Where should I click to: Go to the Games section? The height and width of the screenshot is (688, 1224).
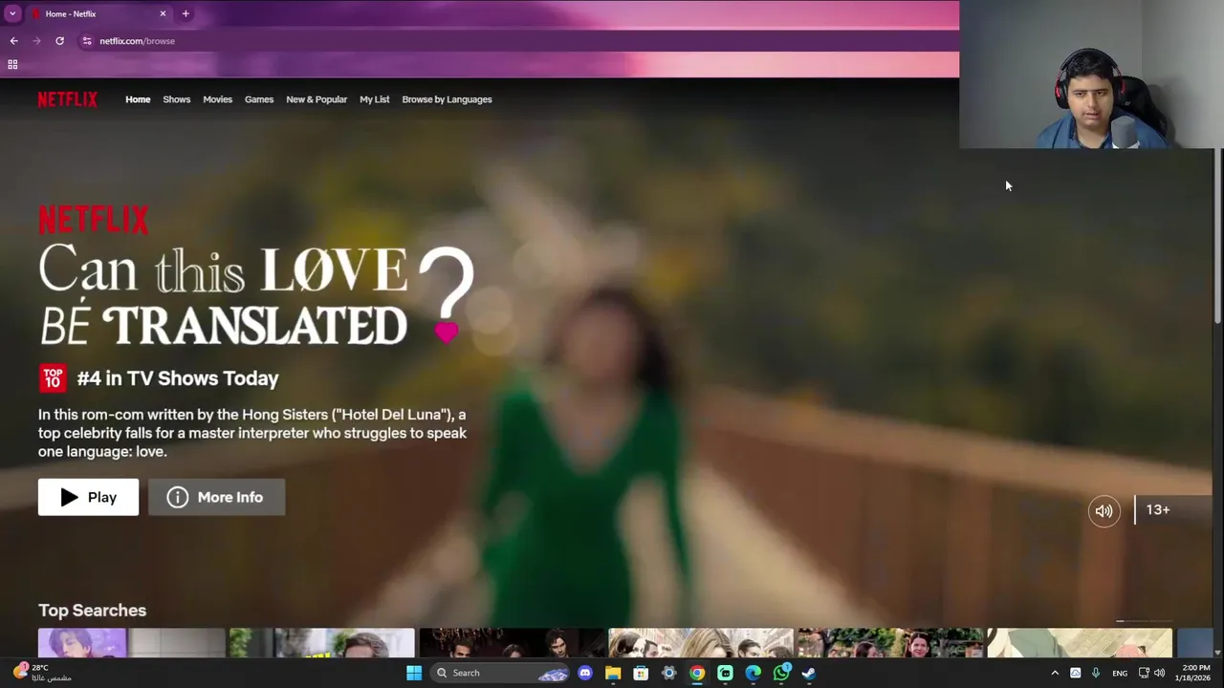[258, 99]
